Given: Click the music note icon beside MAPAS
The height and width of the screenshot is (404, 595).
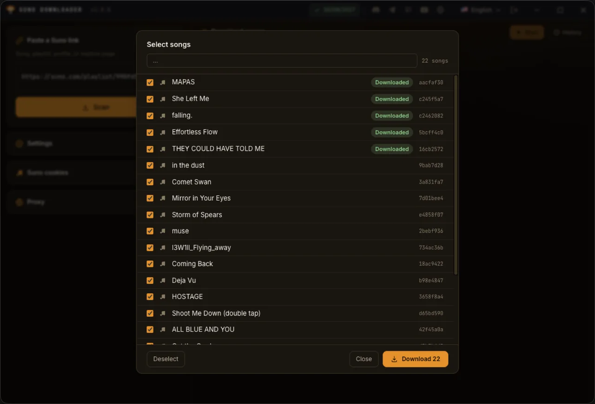Looking at the screenshot, I should (163, 82).
